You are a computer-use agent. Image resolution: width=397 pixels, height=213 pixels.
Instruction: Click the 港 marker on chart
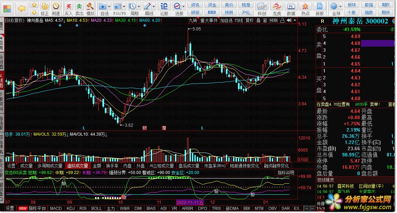click(x=164, y=128)
